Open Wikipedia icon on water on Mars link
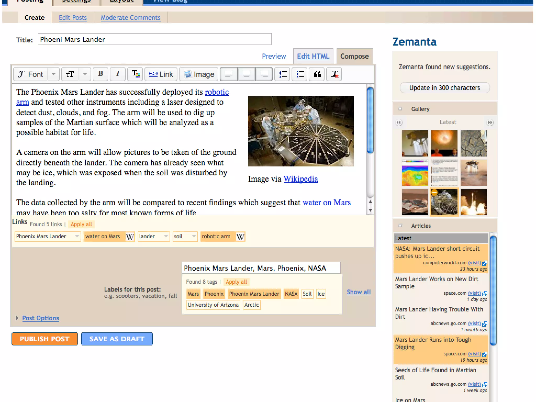536x402 pixels. coord(130,237)
